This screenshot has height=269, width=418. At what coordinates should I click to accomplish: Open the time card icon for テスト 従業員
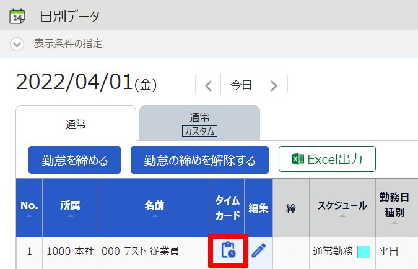coord(228,250)
